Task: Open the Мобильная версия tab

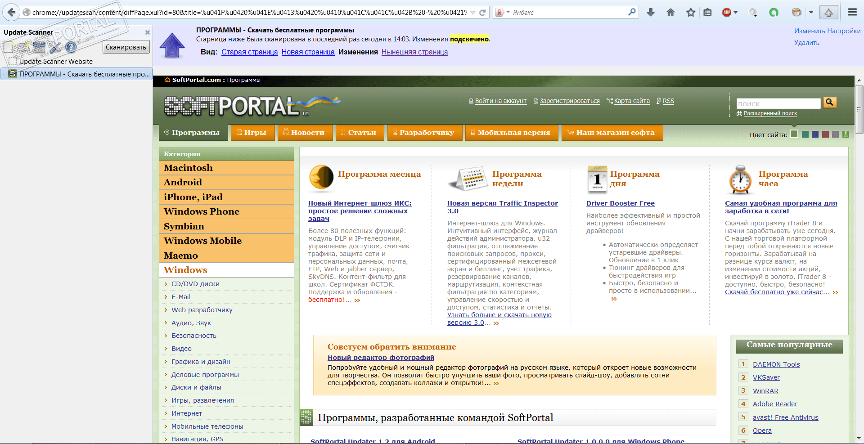Action: (511, 133)
